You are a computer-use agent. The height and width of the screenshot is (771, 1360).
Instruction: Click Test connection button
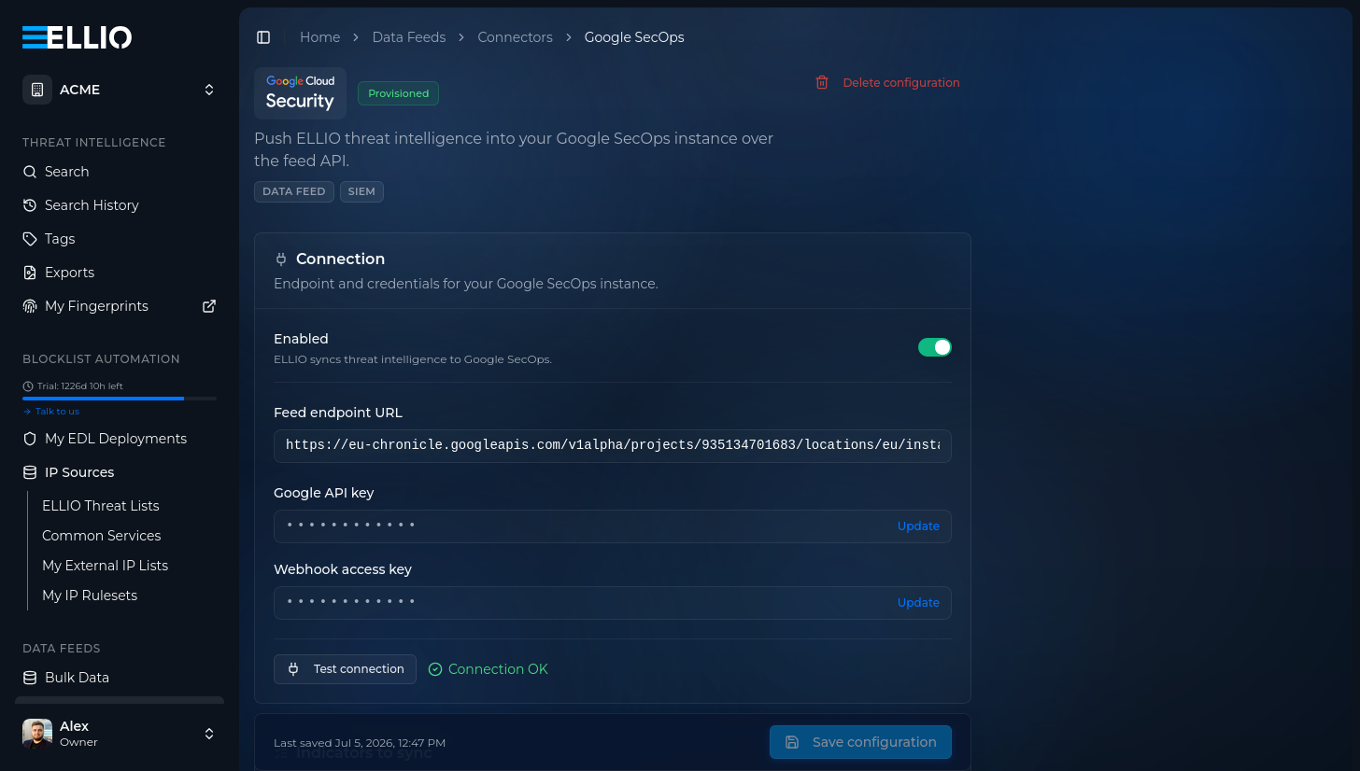pyautogui.click(x=345, y=669)
